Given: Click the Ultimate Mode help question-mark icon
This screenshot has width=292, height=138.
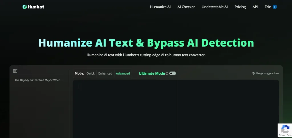Looking at the screenshot, I should 167,73.
